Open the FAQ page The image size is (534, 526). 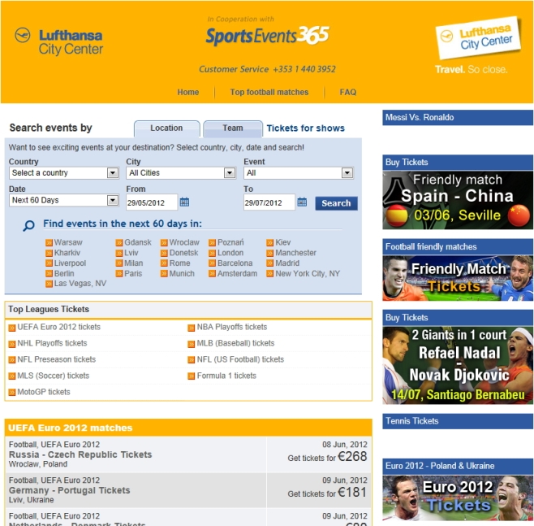coord(347,92)
